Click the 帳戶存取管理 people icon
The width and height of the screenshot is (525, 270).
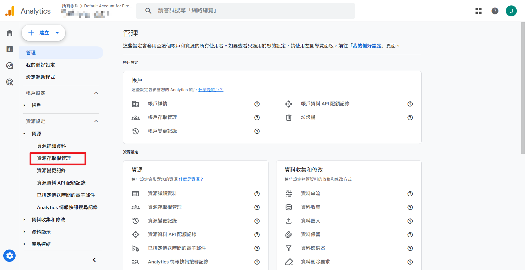(136, 117)
